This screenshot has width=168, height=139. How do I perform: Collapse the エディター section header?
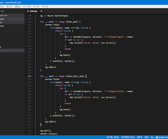12,15
